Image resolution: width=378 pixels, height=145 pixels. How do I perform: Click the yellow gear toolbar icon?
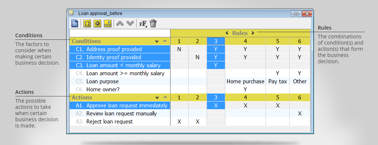pos(97,24)
